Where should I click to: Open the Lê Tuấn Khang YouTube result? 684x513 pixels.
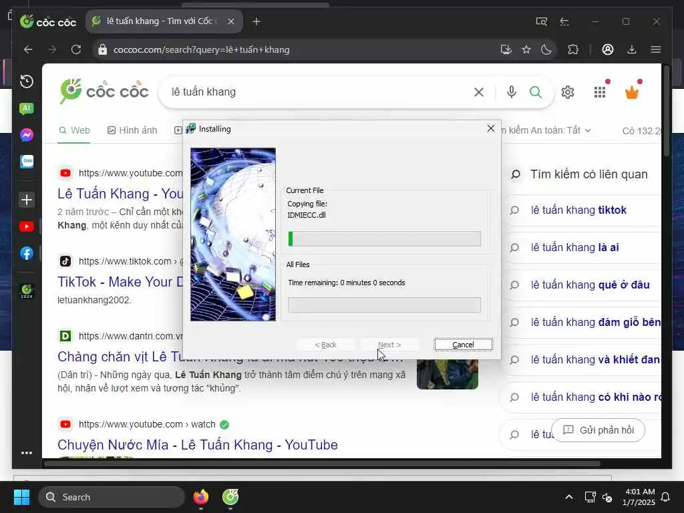coord(120,194)
